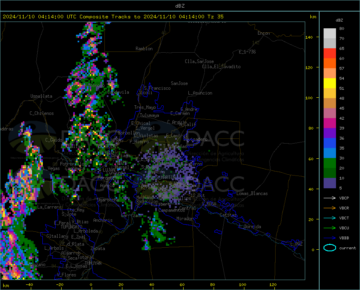Click the cyan 'current' ellipse icon
This screenshot has width=360, height=290.
[x=330, y=248]
